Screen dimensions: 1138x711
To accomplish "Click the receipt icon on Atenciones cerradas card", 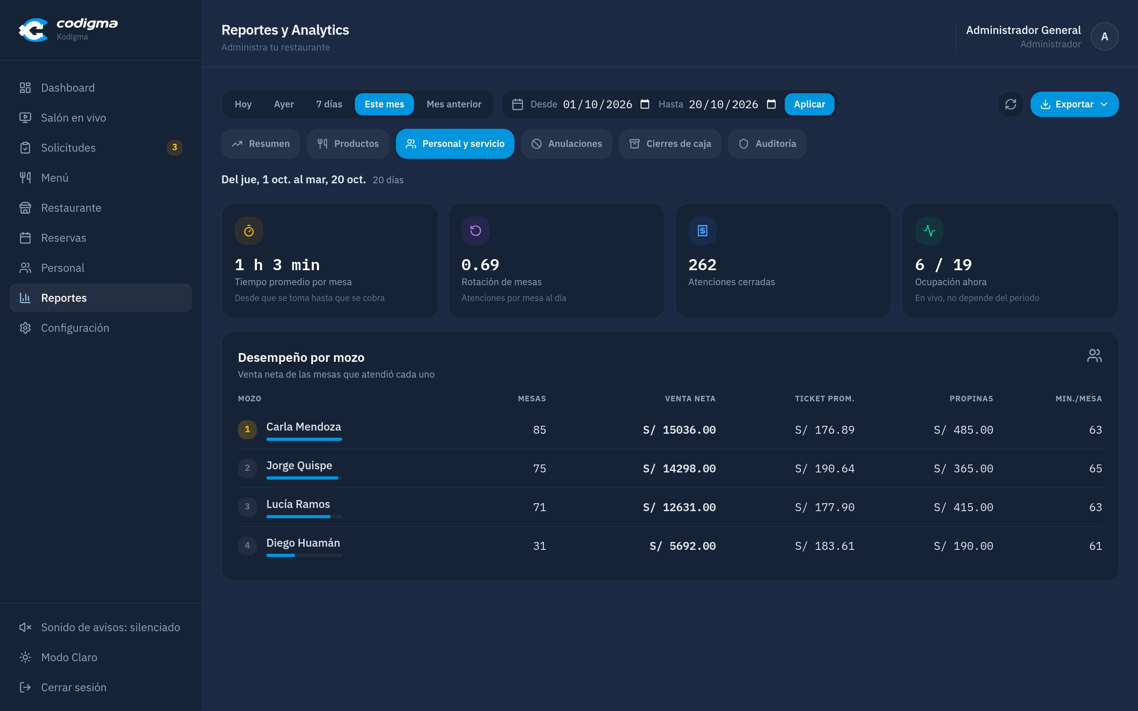I will click(702, 231).
